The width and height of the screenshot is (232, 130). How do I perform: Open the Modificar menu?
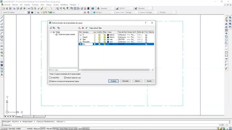pos(65,5)
